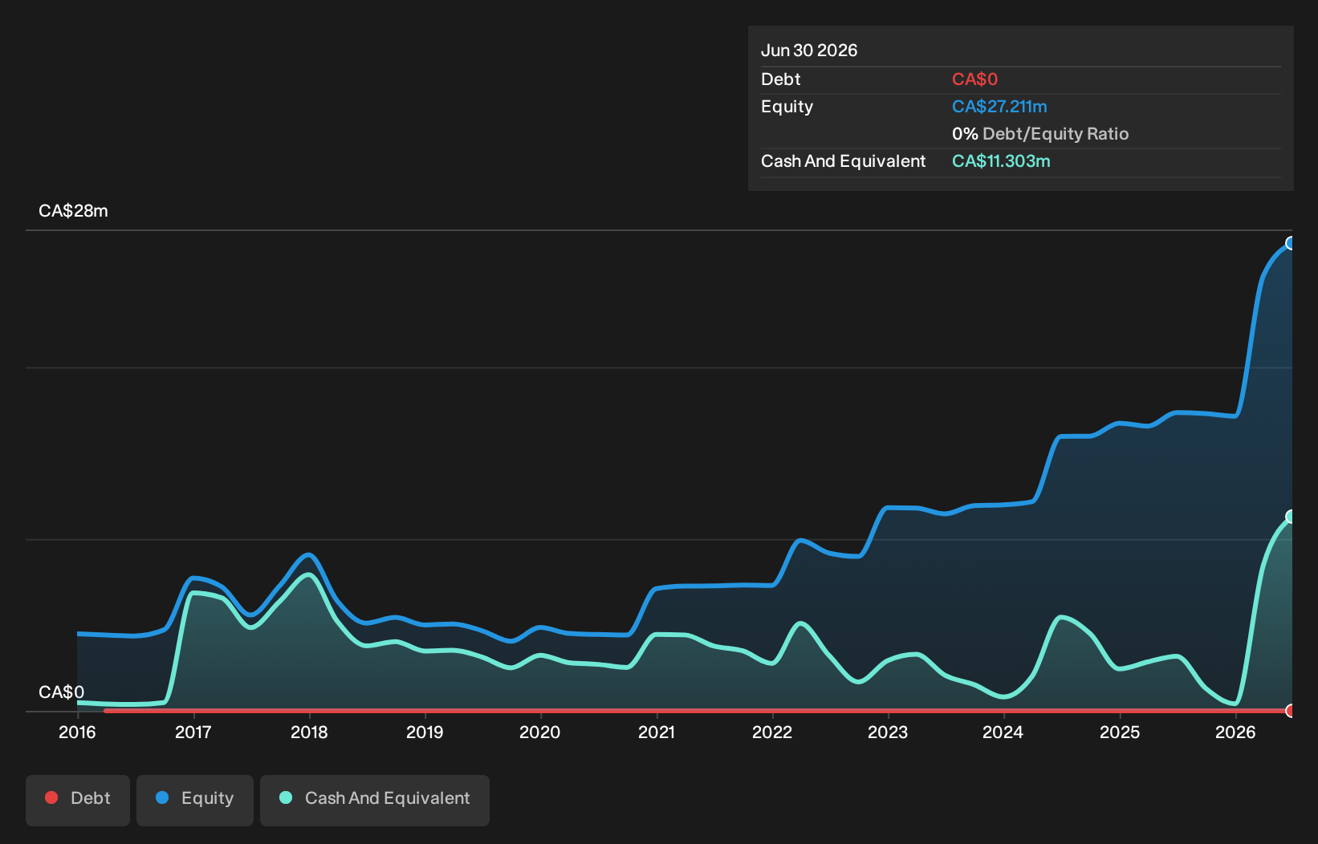Click the 2016 x-axis label

77,732
